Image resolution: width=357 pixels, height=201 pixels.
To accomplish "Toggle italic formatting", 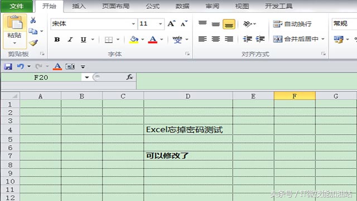I will tap(70, 40).
